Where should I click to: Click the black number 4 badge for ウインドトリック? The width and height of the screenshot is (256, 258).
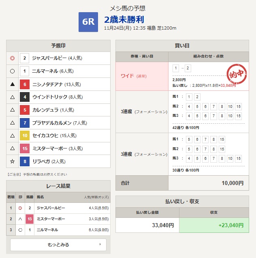click(x=25, y=97)
